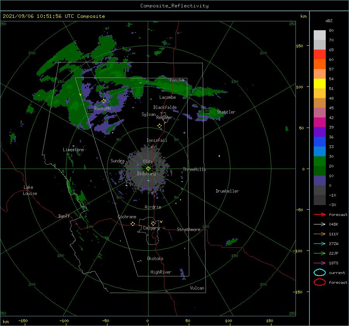This screenshot has height=326, width=349.
Task: Select the Stettler label
Action: (x=226, y=112)
